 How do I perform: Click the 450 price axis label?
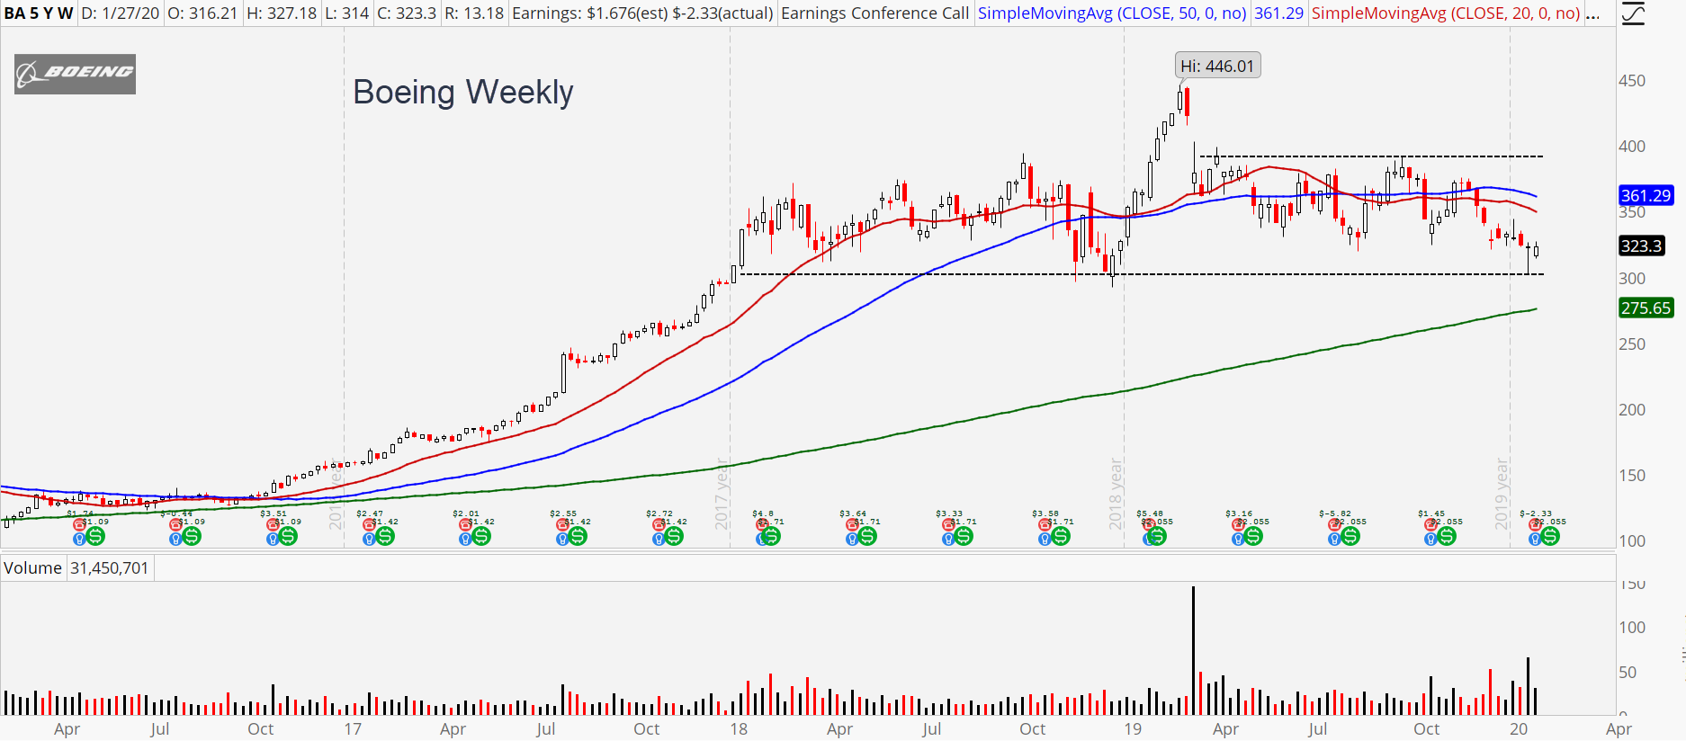(1632, 80)
